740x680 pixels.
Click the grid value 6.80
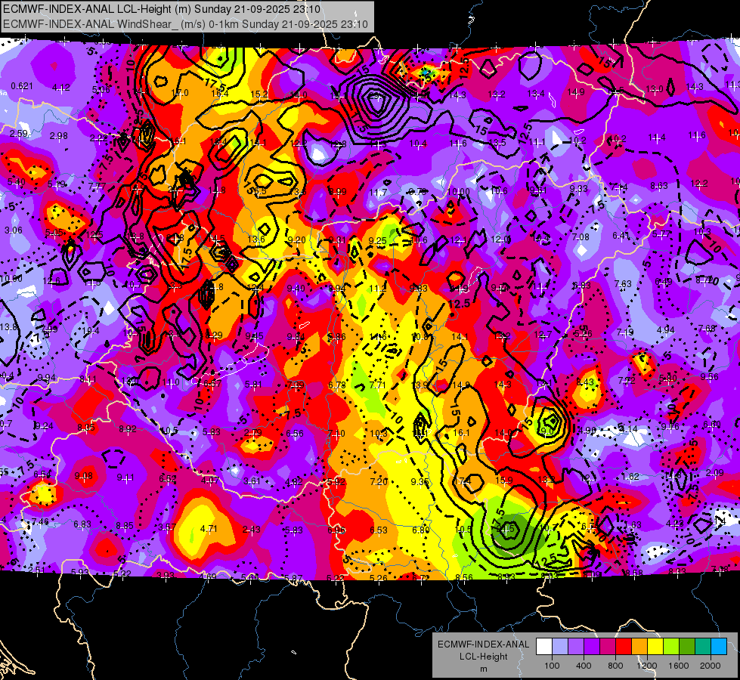[421, 530]
